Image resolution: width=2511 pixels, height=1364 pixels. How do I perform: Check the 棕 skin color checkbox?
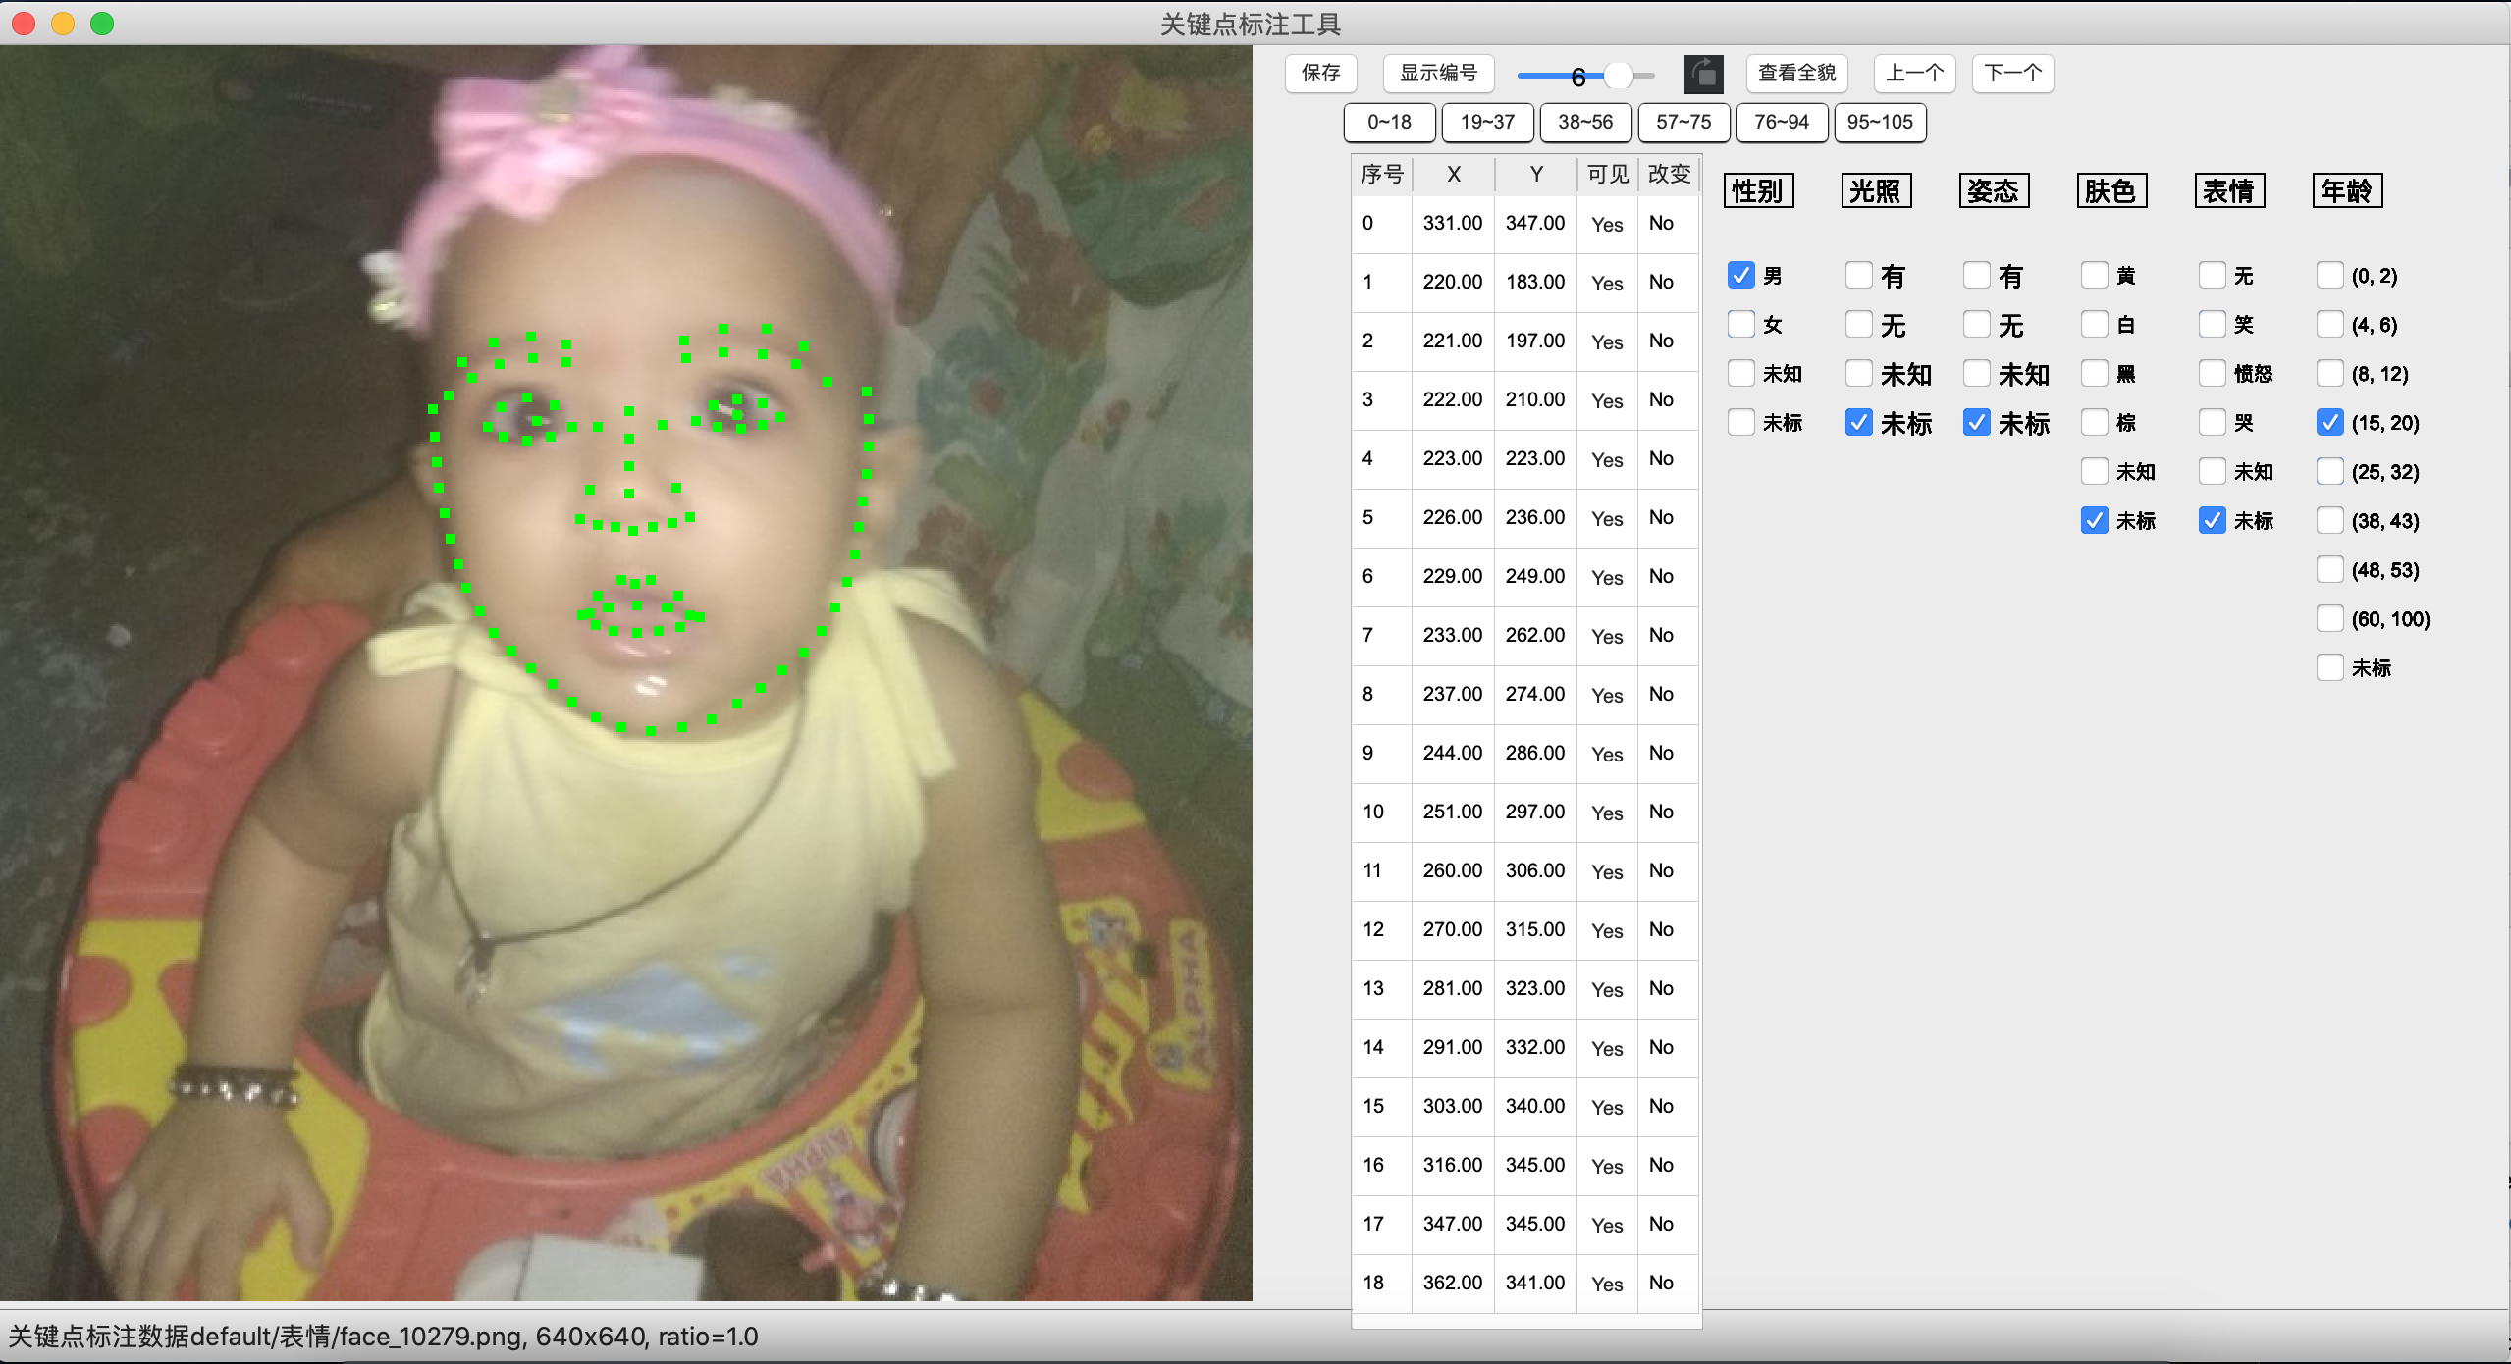coord(2094,422)
